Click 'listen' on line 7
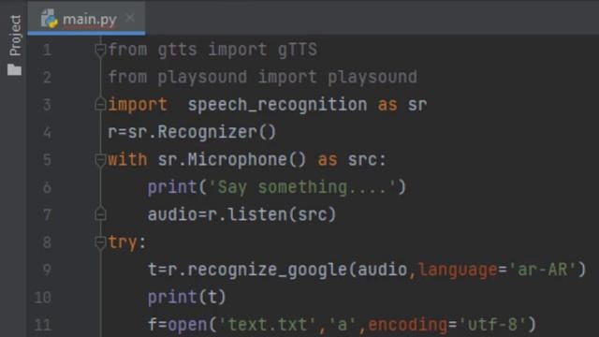This screenshot has width=599, height=337. pyautogui.click(x=257, y=214)
